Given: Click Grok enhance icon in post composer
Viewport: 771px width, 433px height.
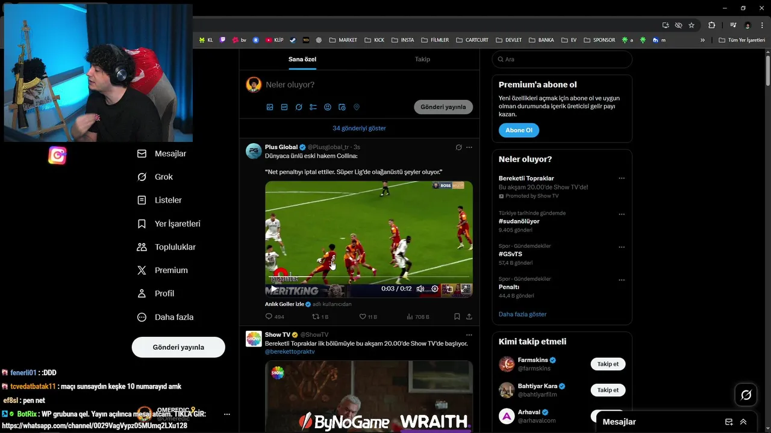Looking at the screenshot, I should pyautogui.click(x=299, y=107).
